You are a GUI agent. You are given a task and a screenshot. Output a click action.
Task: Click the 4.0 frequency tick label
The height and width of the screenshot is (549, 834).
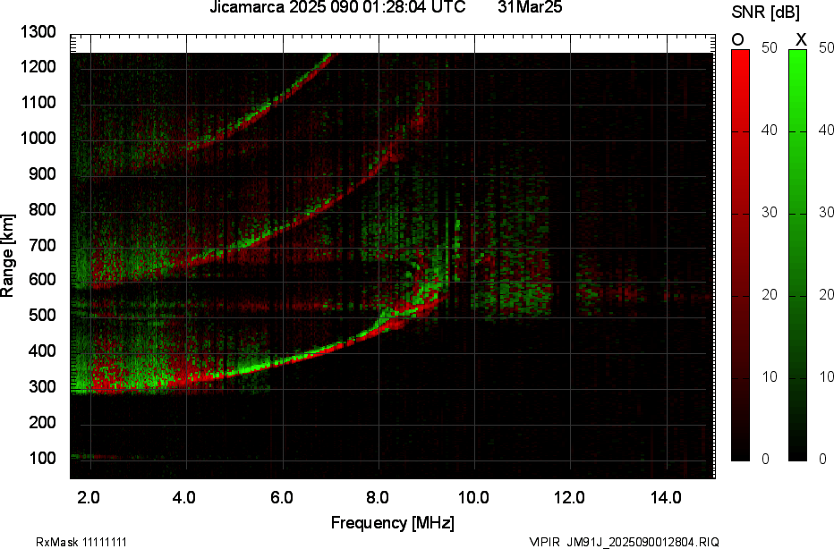(184, 497)
